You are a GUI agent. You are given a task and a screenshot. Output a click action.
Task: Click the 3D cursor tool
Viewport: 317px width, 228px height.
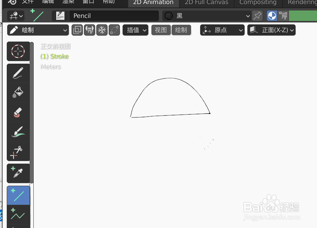[x=18, y=51]
